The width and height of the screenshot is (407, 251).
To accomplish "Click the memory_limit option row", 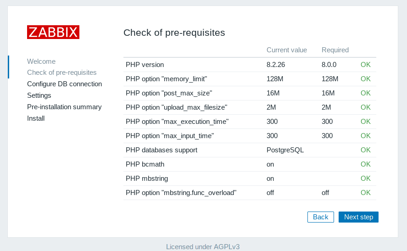I will point(166,79).
